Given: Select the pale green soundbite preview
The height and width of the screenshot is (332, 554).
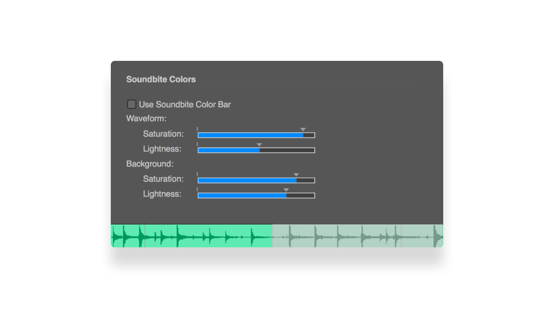Looking at the screenshot, I should click(357, 236).
